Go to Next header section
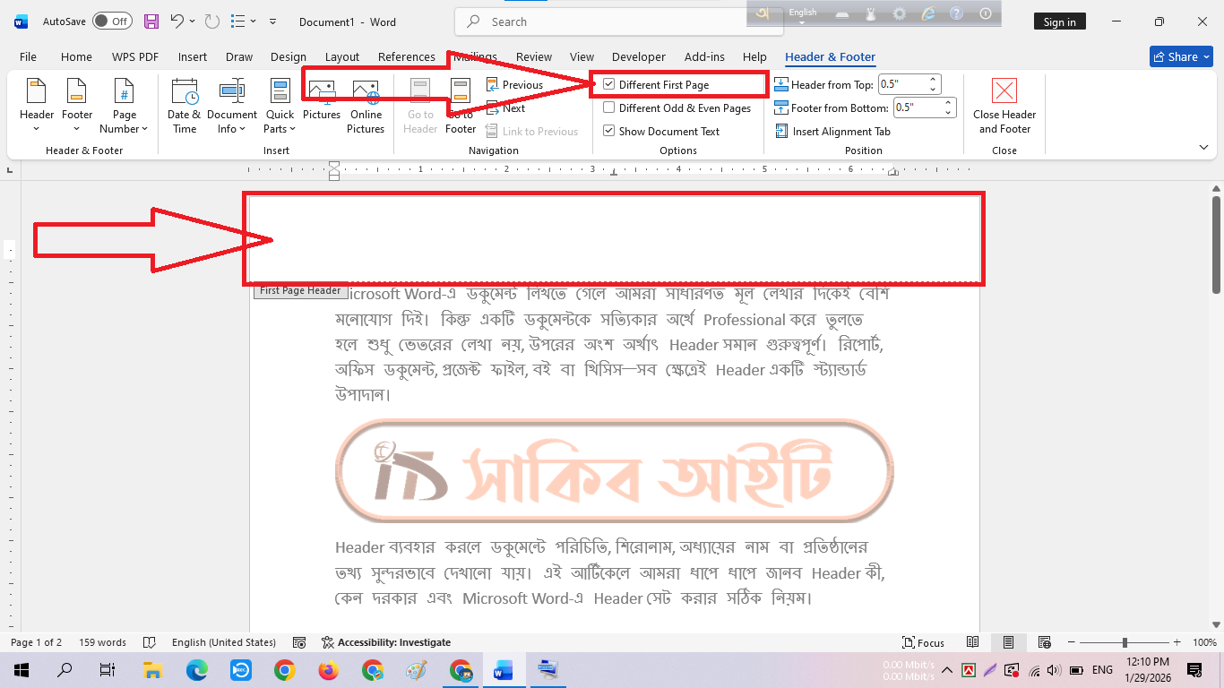The image size is (1224, 688). point(506,108)
